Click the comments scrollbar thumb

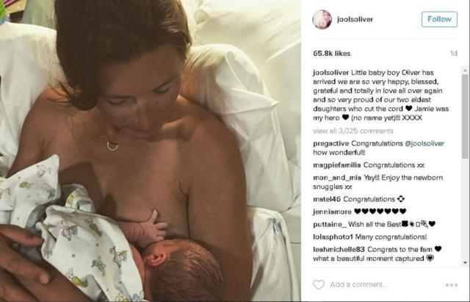pyautogui.click(x=465, y=117)
